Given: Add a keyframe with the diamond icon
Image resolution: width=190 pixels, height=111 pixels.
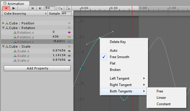Looking at the screenshot, I should coord(60,8).
